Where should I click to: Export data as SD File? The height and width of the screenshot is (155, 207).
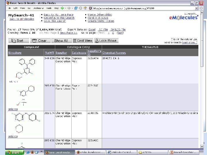(103, 30)
